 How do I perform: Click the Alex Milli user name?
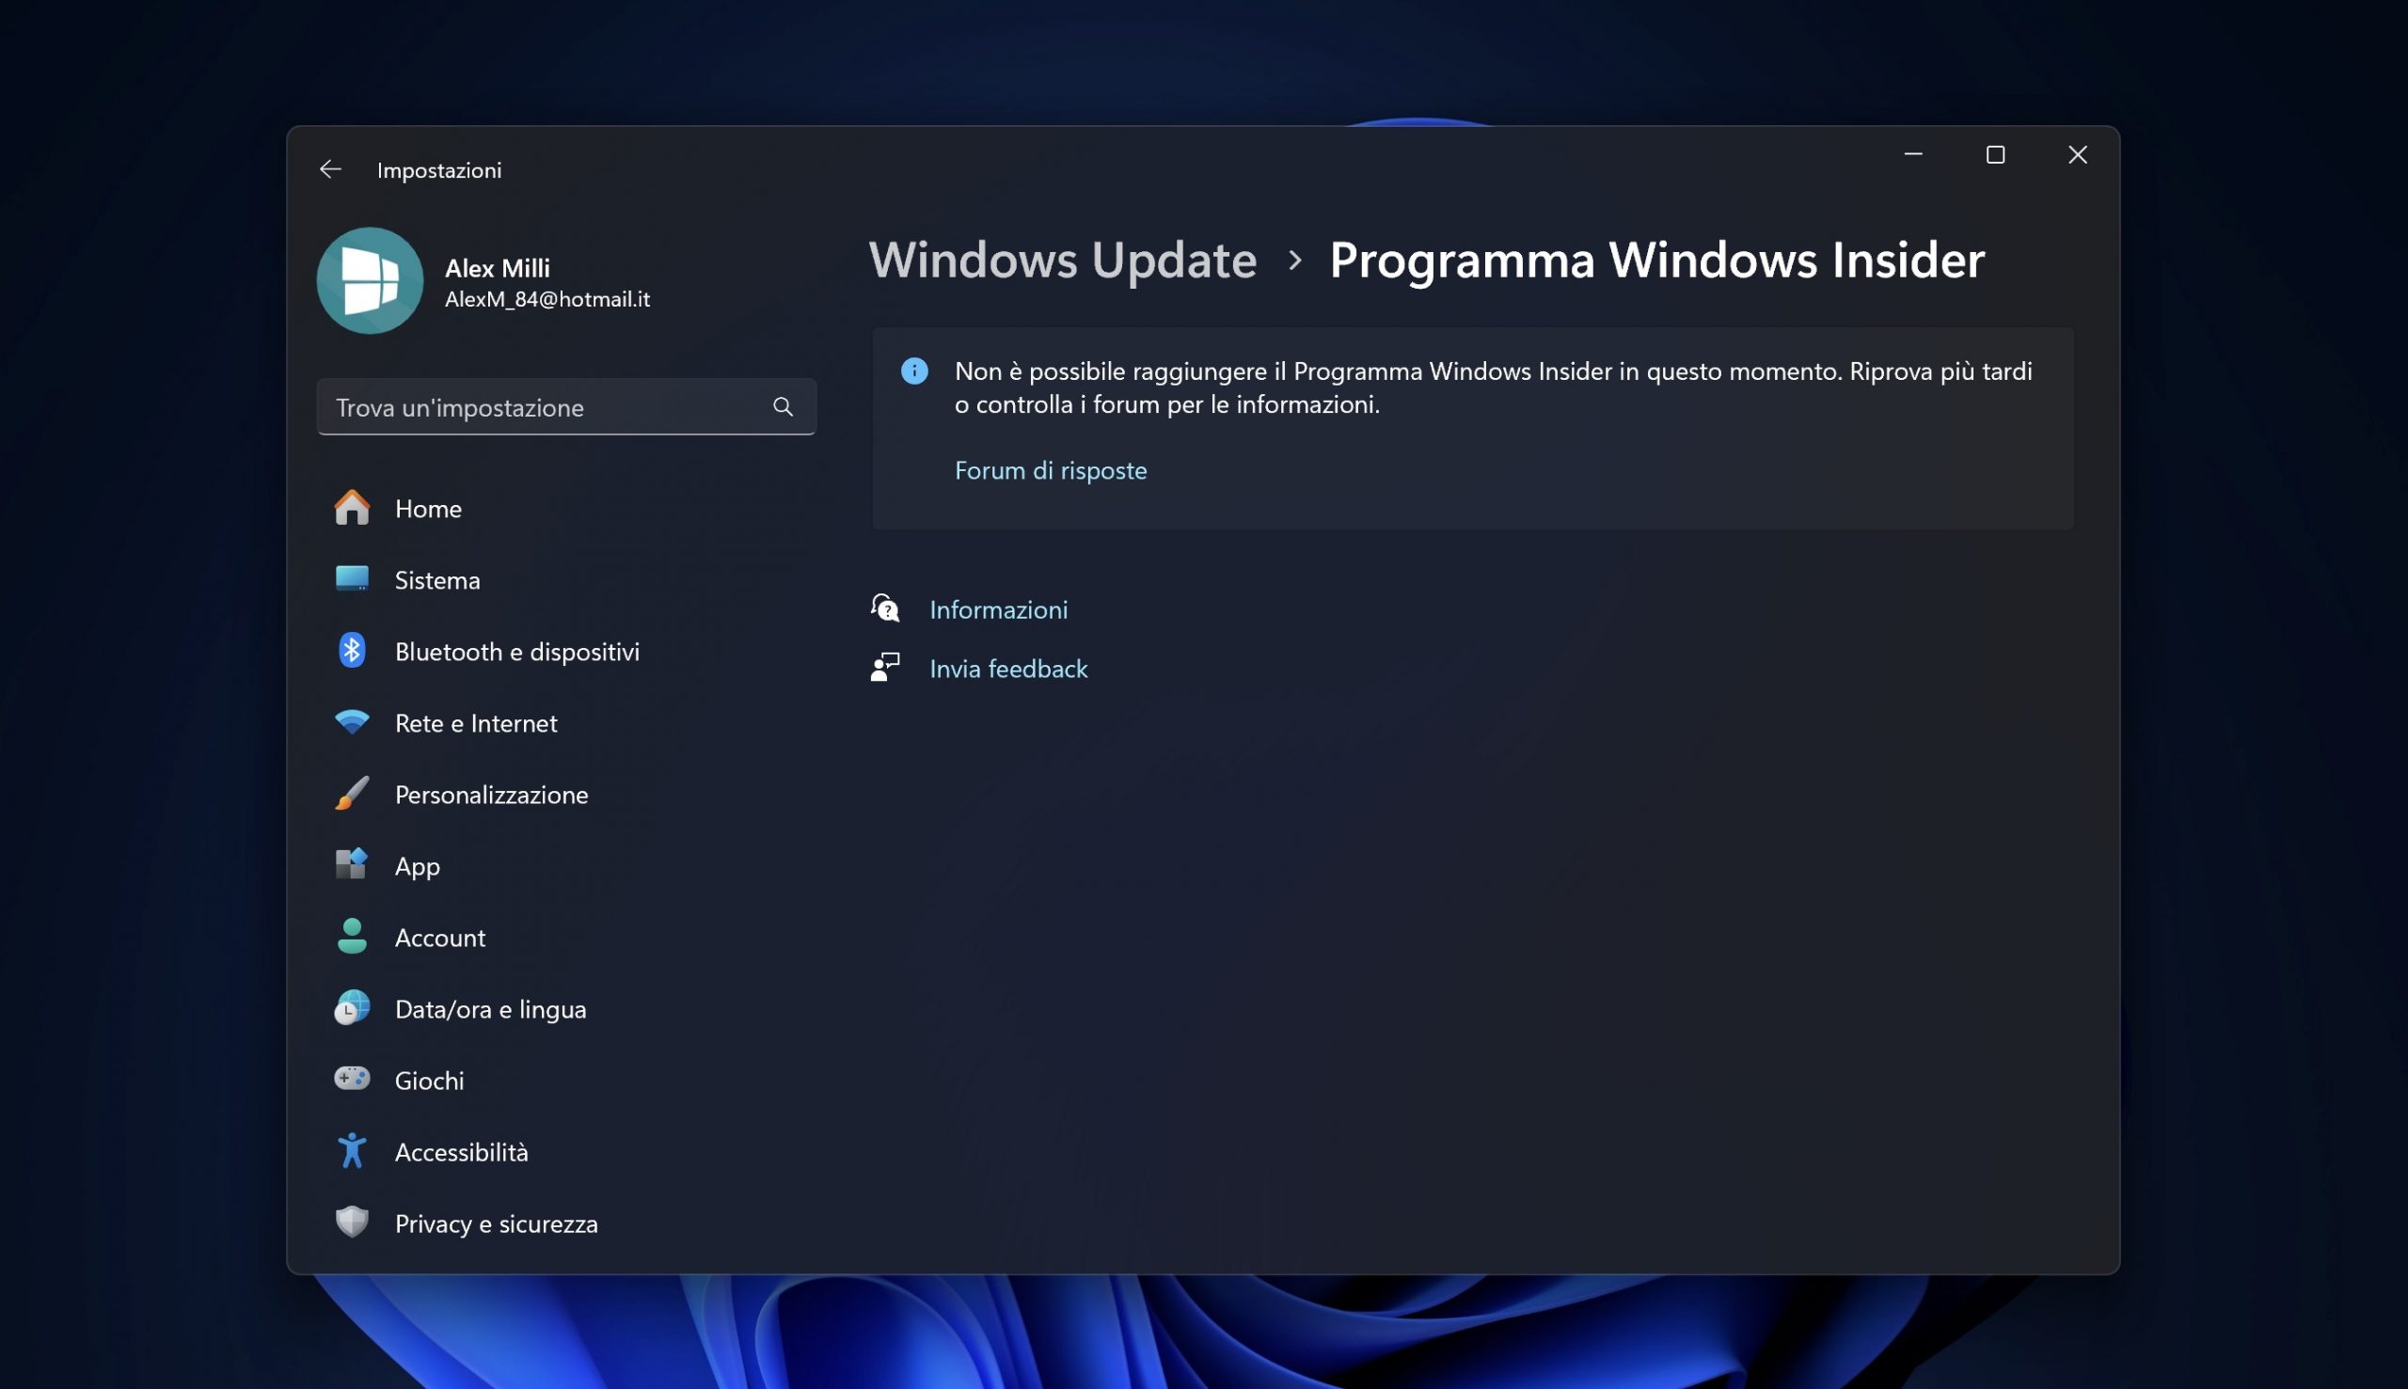click(497, 268)
